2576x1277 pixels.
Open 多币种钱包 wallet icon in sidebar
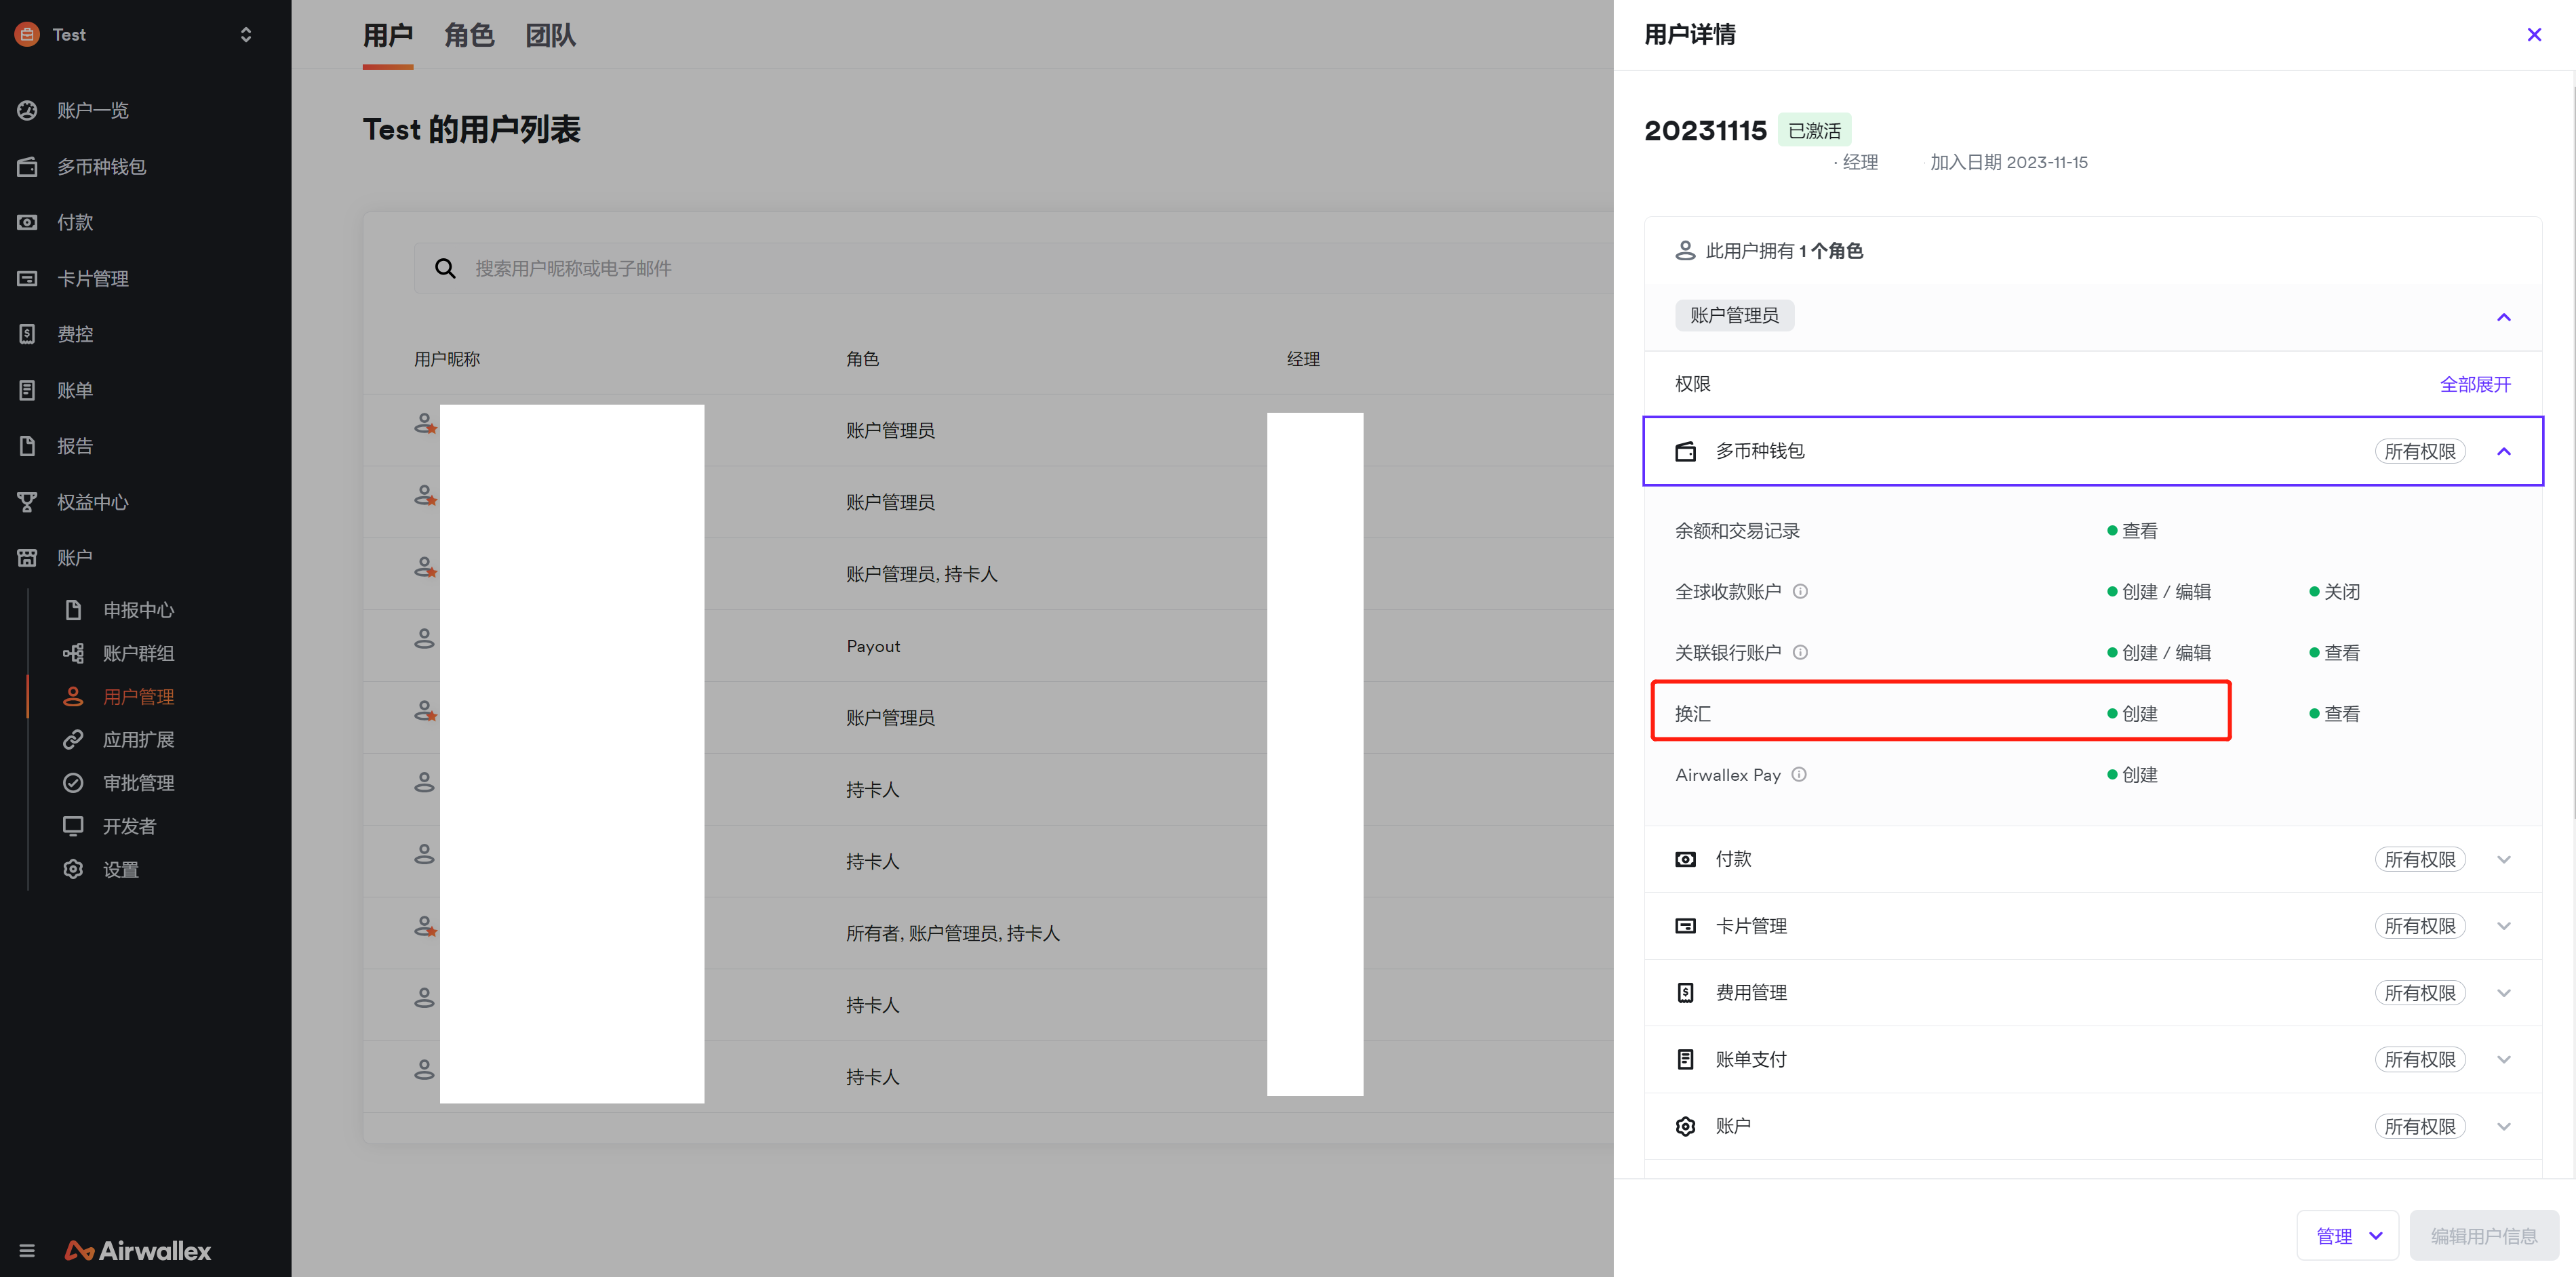[27, 166]
